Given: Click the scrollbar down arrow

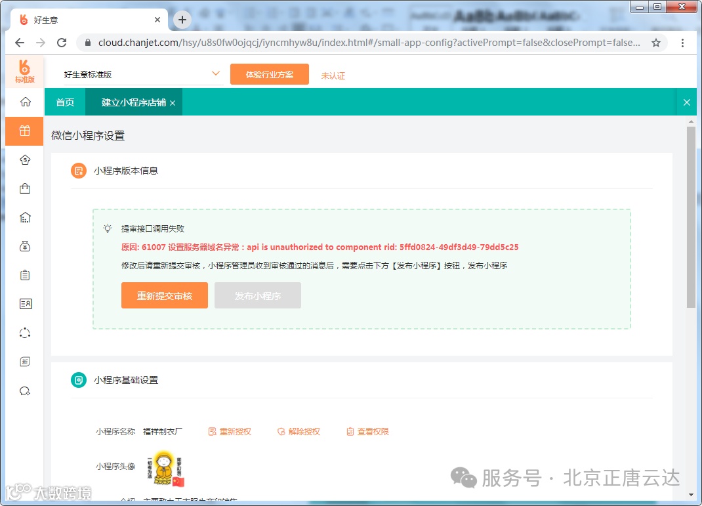Looking at the screenshot, I should point(691,495).
